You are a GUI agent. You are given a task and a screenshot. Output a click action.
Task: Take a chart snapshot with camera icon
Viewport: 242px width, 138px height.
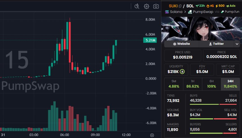(x=156, y=6)
